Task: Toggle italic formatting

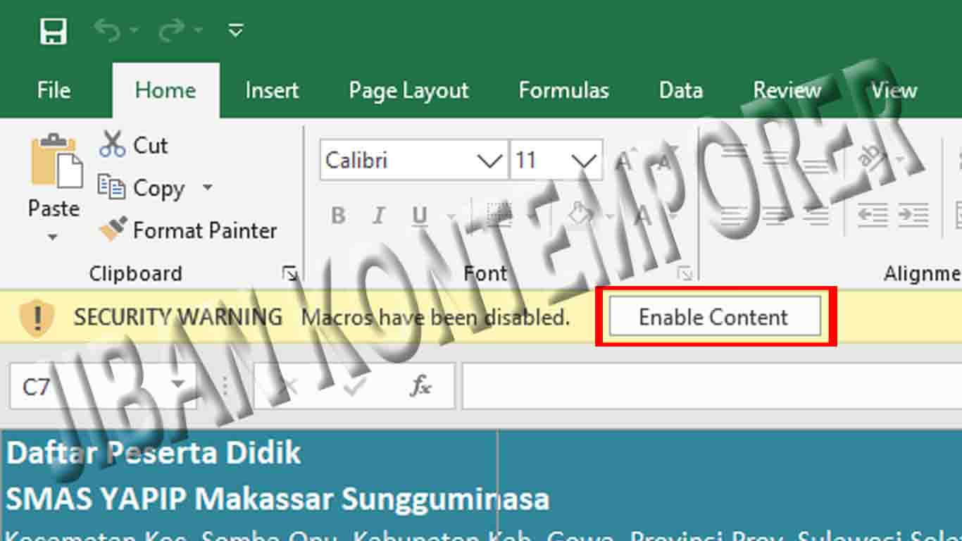Action: point(378,216)
